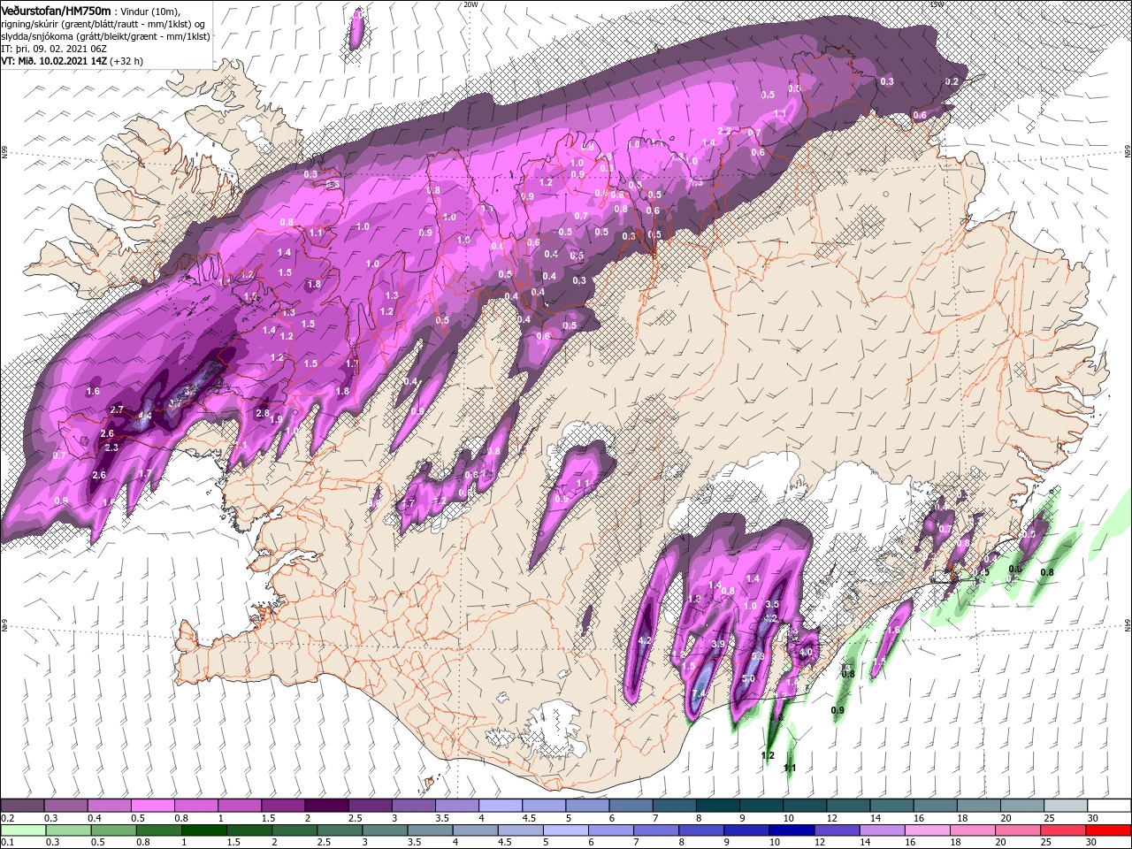The image size is (1132, 849).
Task: Click the 2.7 precipitation value on the map
Action: tap(117, 409)
